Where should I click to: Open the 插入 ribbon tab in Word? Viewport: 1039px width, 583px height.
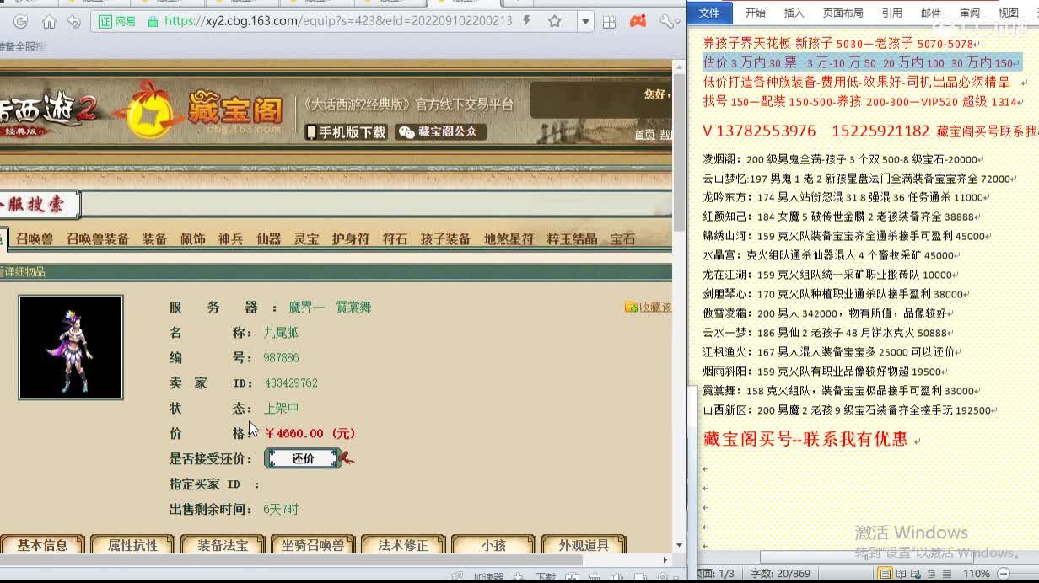(794, 13)
